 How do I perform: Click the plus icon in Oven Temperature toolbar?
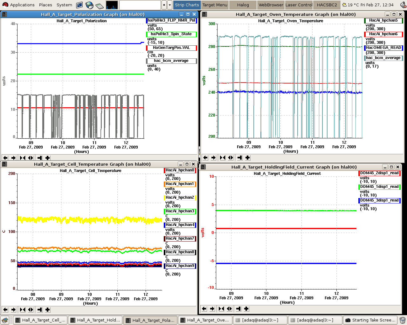[x=248, y=157]
